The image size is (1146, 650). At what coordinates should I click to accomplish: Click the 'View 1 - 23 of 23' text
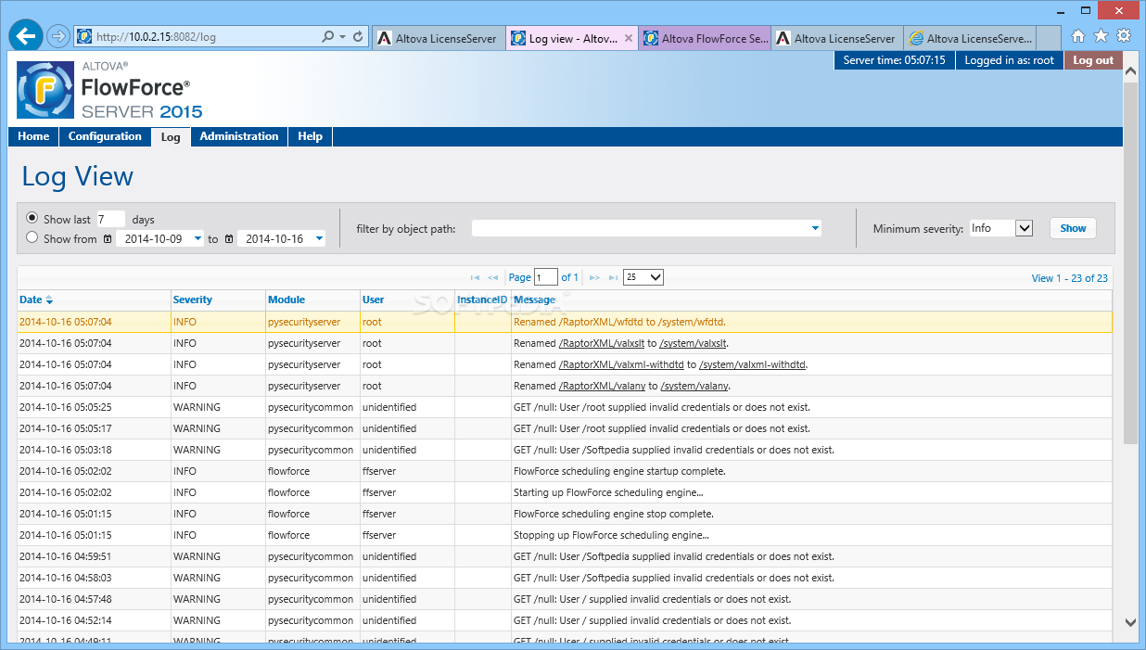pyautogui.click(x=1069, y=278)
